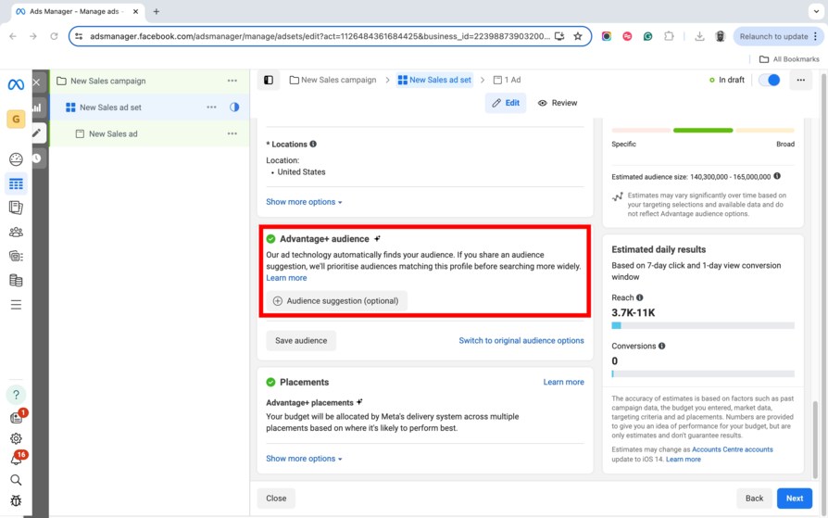
Task: Open the bug report icon
Action: click(16, 500)
